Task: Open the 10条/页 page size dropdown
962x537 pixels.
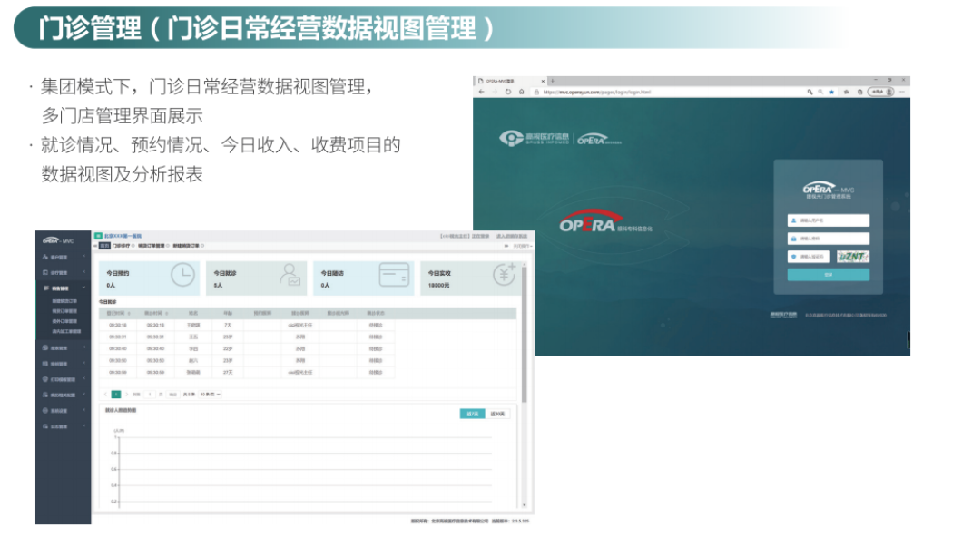Action: [x=210, y=395]
